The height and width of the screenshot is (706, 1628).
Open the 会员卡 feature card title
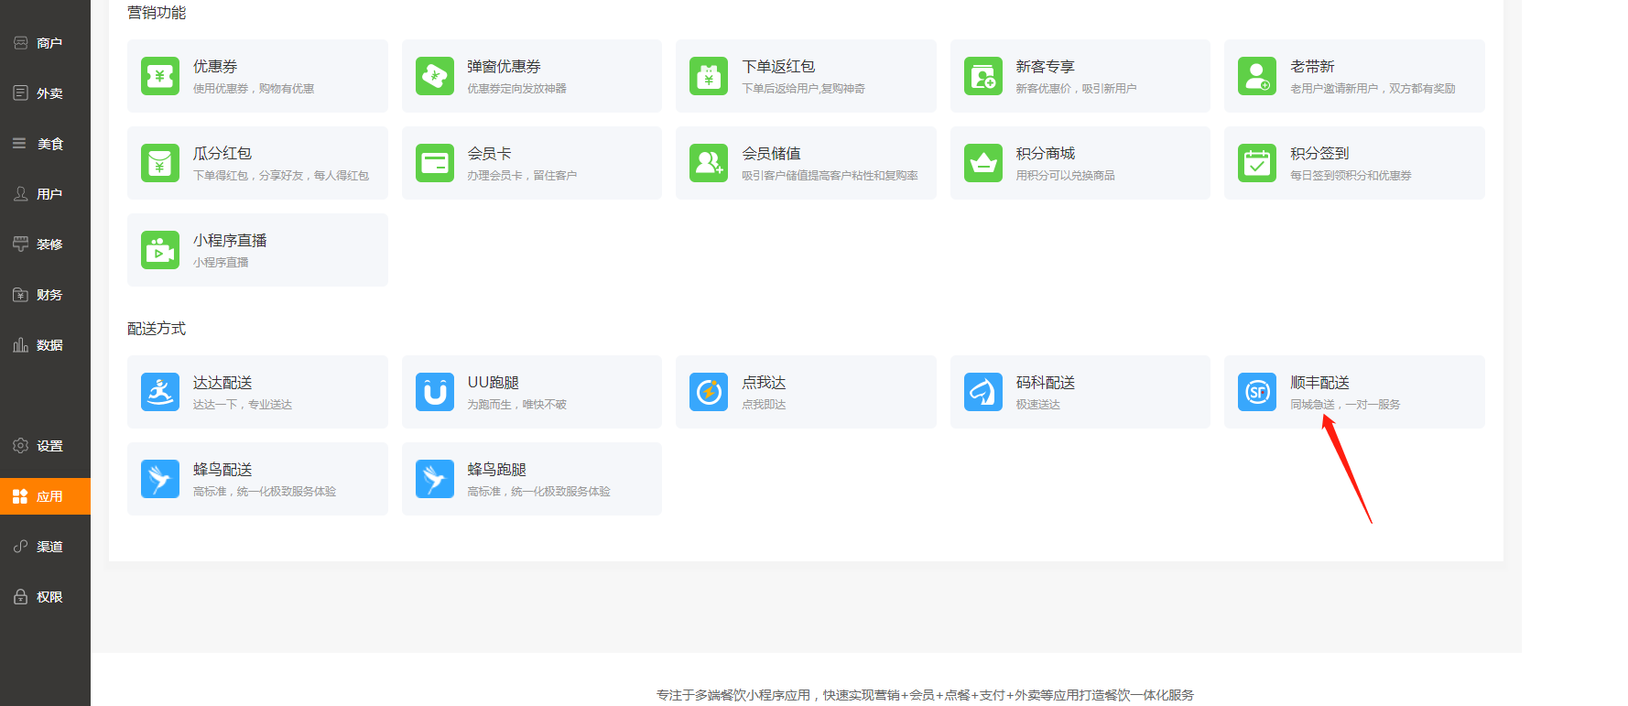[x=489, y=154]
